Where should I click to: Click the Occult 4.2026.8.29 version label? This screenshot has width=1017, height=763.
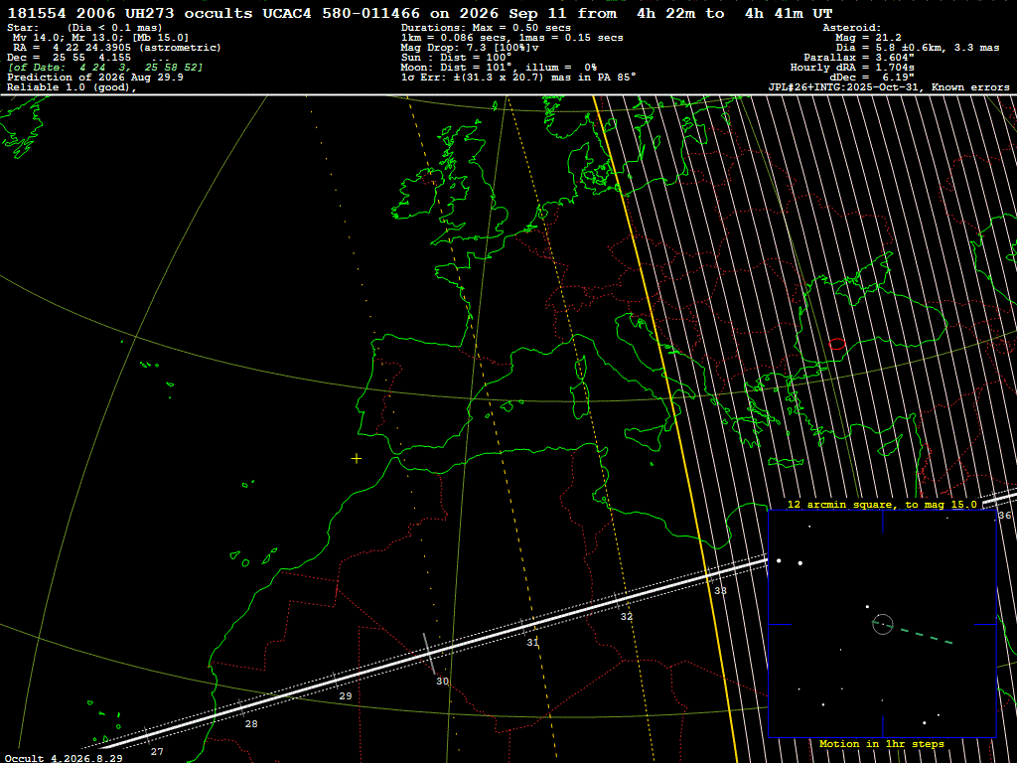[64, 758]
